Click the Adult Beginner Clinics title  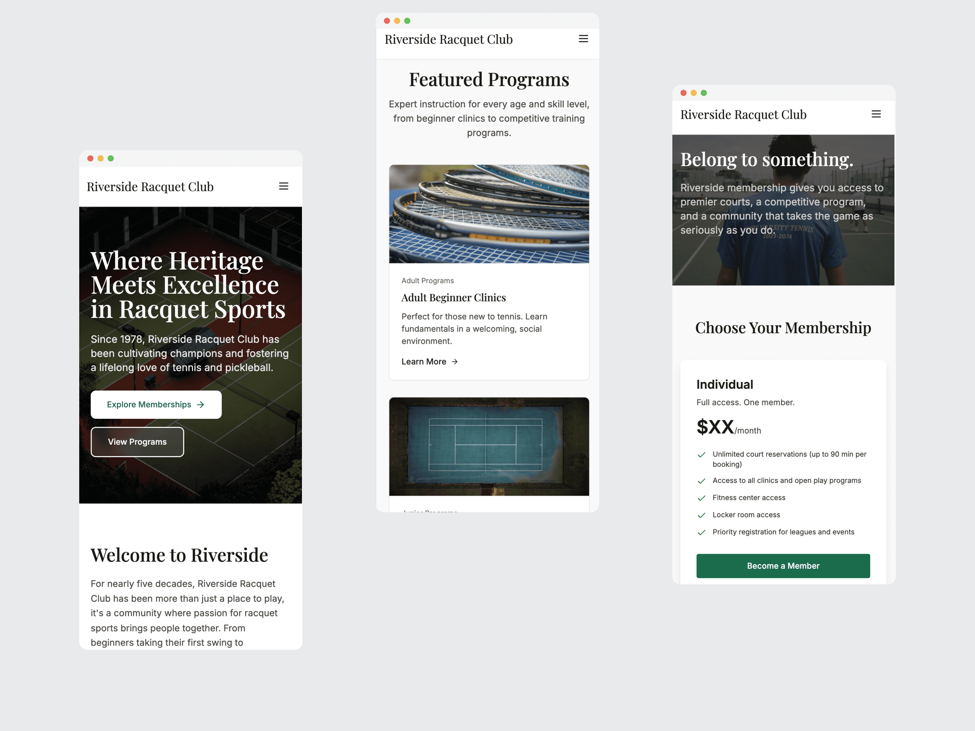tap(453, 298)
